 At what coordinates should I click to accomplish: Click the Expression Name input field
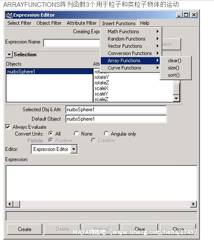[72, 43]
